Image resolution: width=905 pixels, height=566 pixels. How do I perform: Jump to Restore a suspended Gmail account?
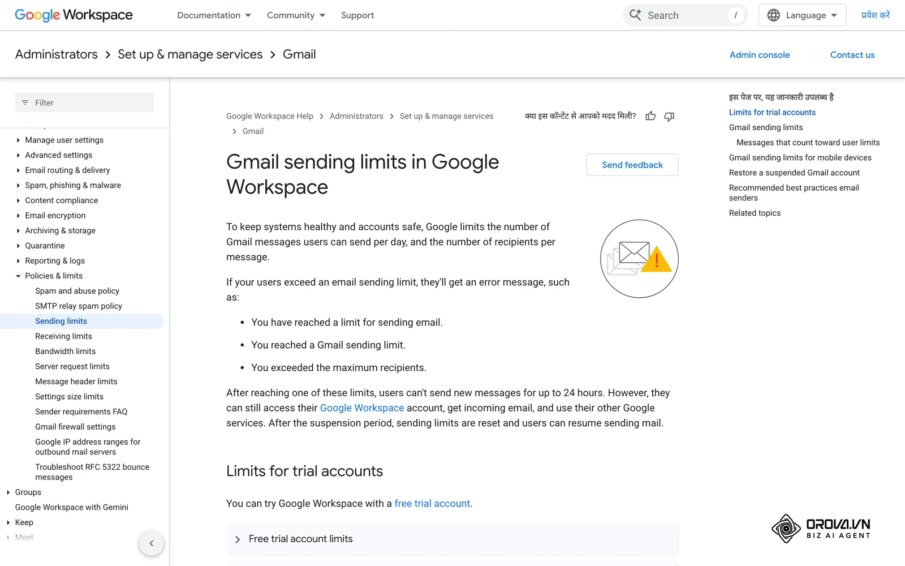794,173
